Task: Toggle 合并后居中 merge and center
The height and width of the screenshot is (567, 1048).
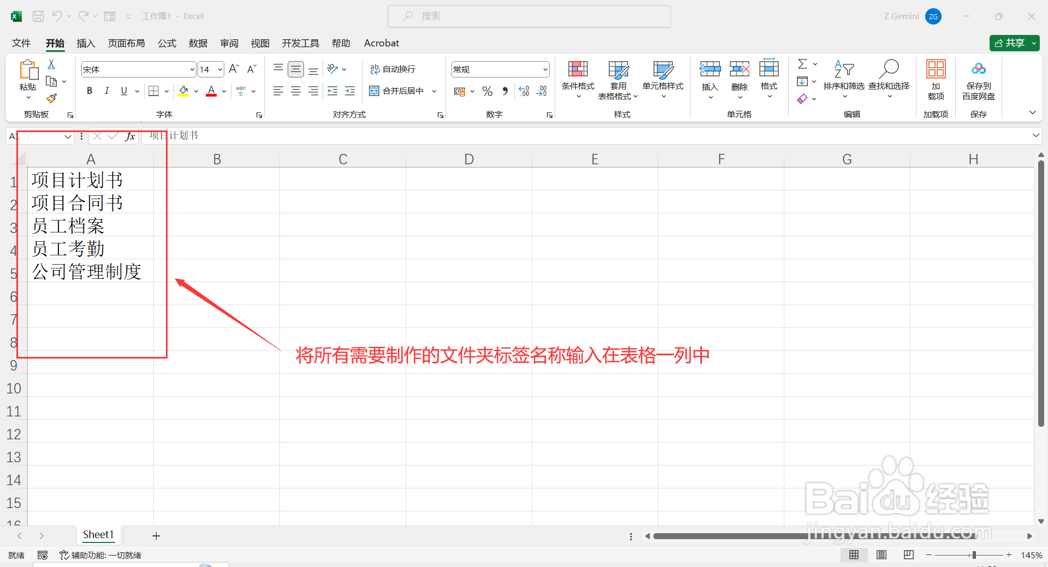Action: click(397, 91)
